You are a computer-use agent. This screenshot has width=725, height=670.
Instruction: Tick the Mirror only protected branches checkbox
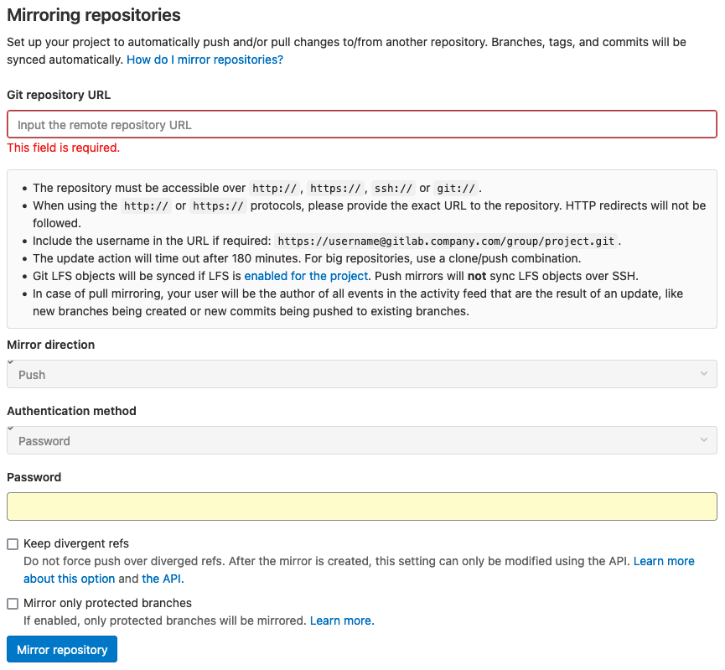(13, 604)
